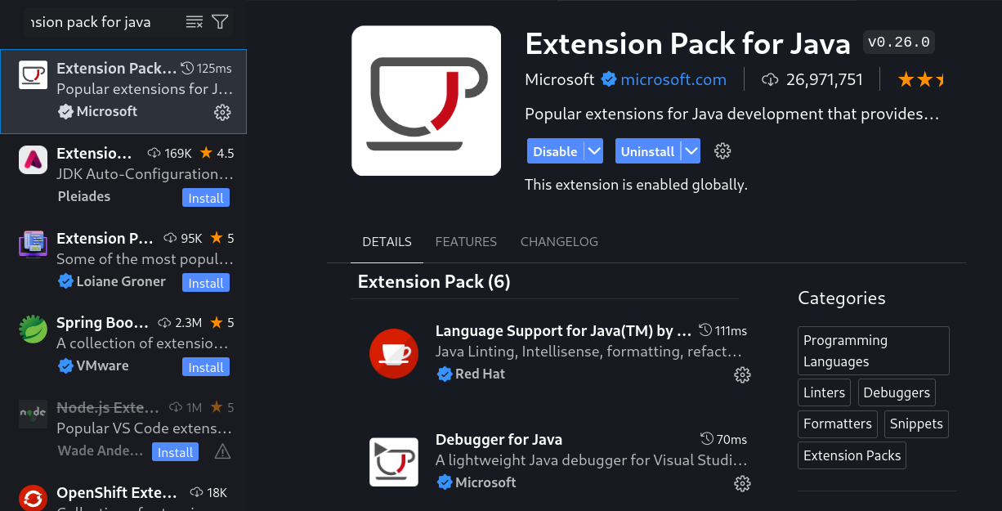Open the microsoft.com publisher link

point(673,79)
